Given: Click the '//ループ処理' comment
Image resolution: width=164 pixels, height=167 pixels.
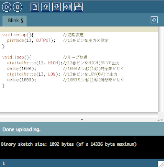Looking at the screenshot, I should click(x=75, y=57).
